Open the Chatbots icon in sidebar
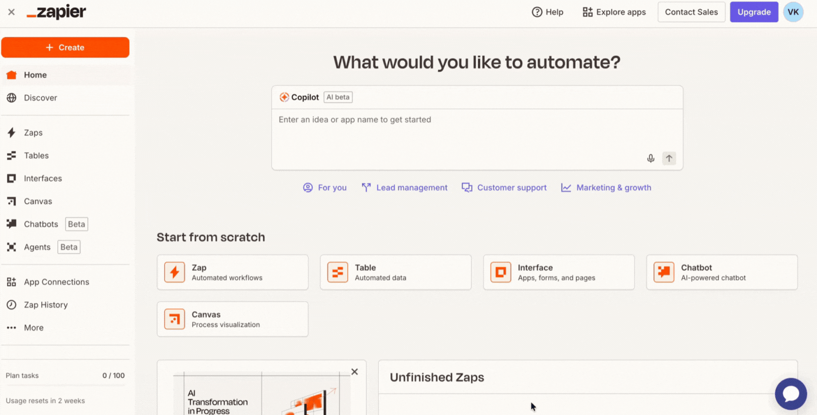This screenshot has height=415, width=817. click(x=12, y=224)
